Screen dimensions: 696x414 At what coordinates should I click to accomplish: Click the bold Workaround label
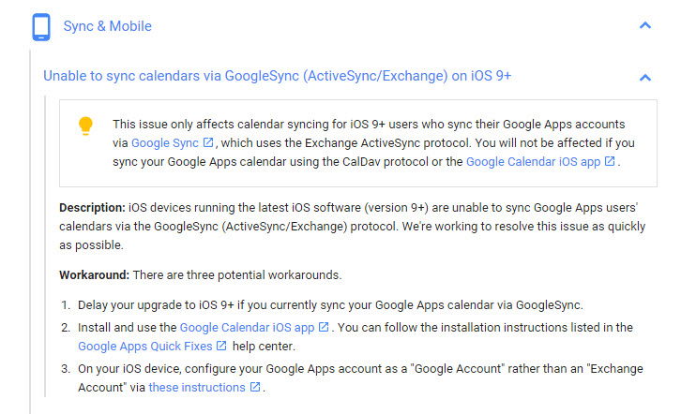(x=94, y=277)
